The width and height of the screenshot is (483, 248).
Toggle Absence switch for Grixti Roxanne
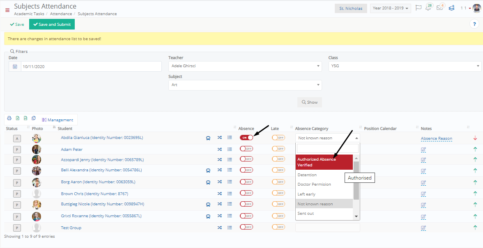[246, 216]
